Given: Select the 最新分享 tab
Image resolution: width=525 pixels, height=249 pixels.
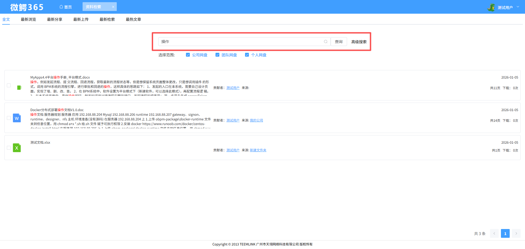Looking at the screenshot, I should 55,19.
